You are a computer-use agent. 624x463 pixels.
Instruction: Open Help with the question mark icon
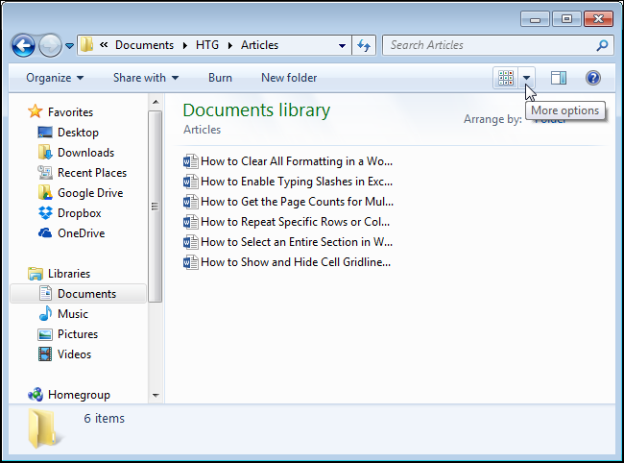pos(593,78)
